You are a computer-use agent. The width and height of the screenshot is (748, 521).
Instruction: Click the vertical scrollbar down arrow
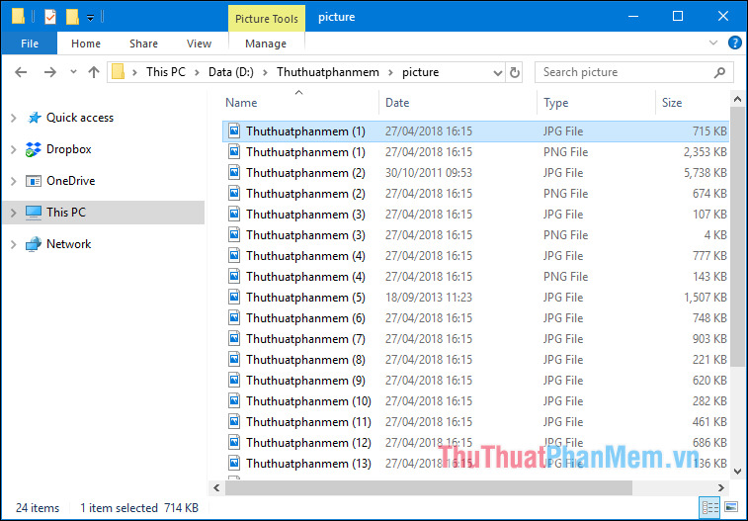point(737,472)
